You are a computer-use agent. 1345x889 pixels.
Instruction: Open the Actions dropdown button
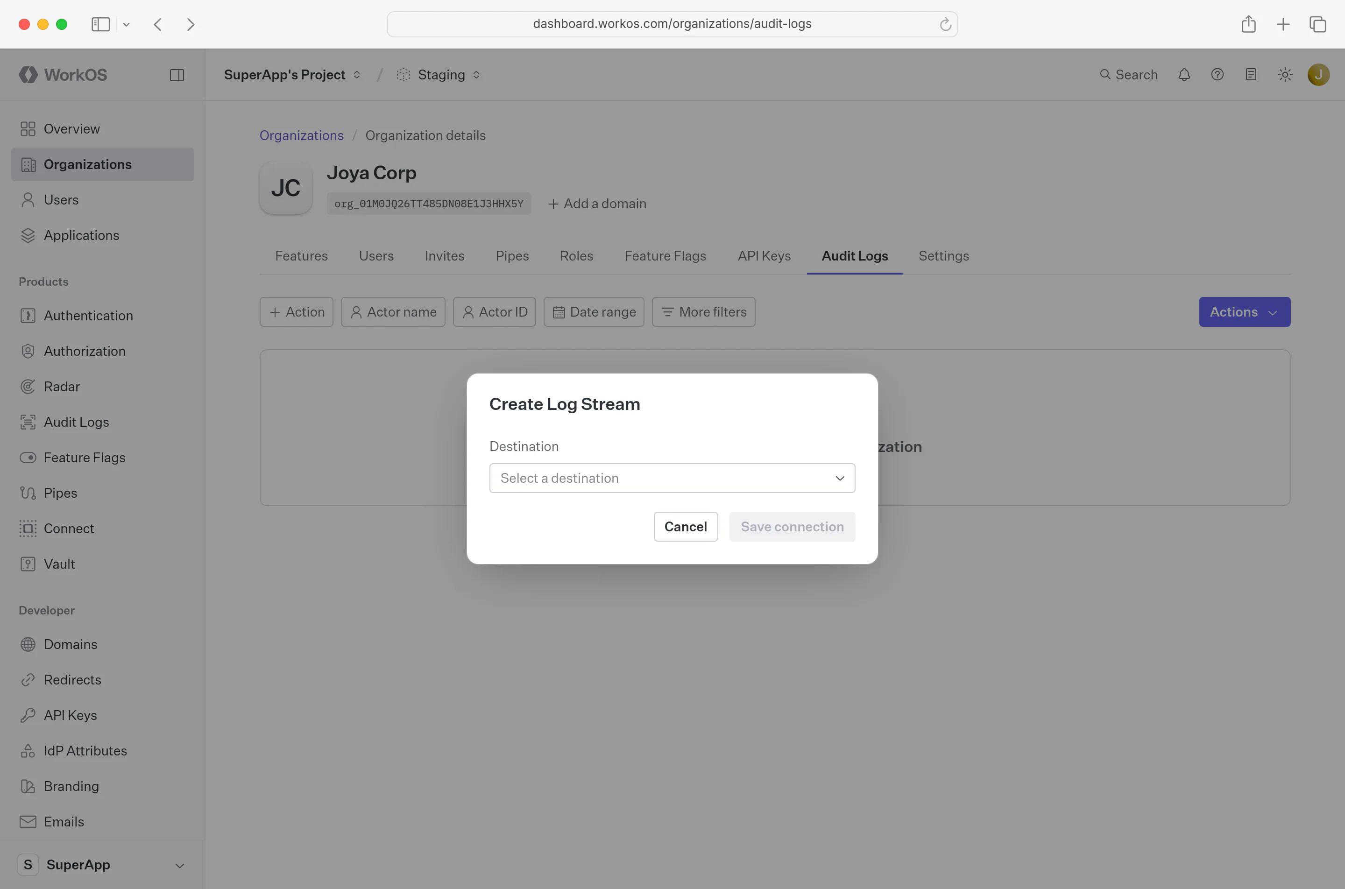pos(1245,312)
